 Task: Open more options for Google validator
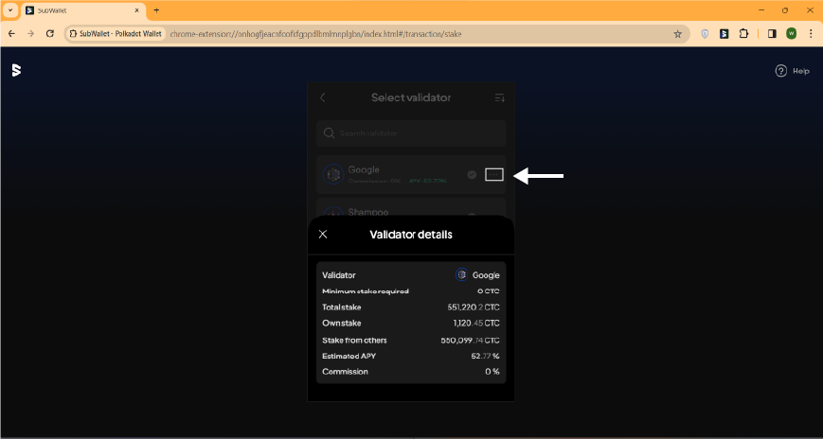[494, 175]
